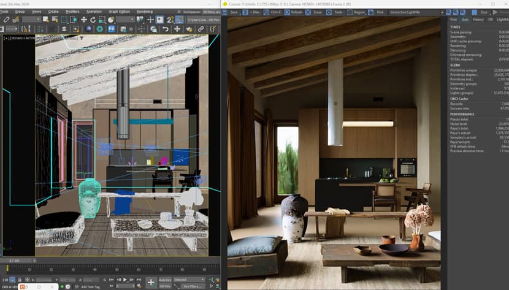This screenshot has height=290, width=509.
Task: Click the Stop render button
Action: click(480, 12)
